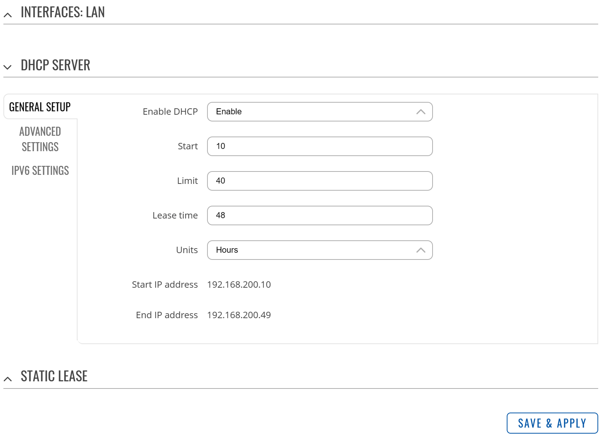The width and height of the screenshot is (608, 437).
Task: Open the IPv6 Settings tab
Action: coord(40,170)
